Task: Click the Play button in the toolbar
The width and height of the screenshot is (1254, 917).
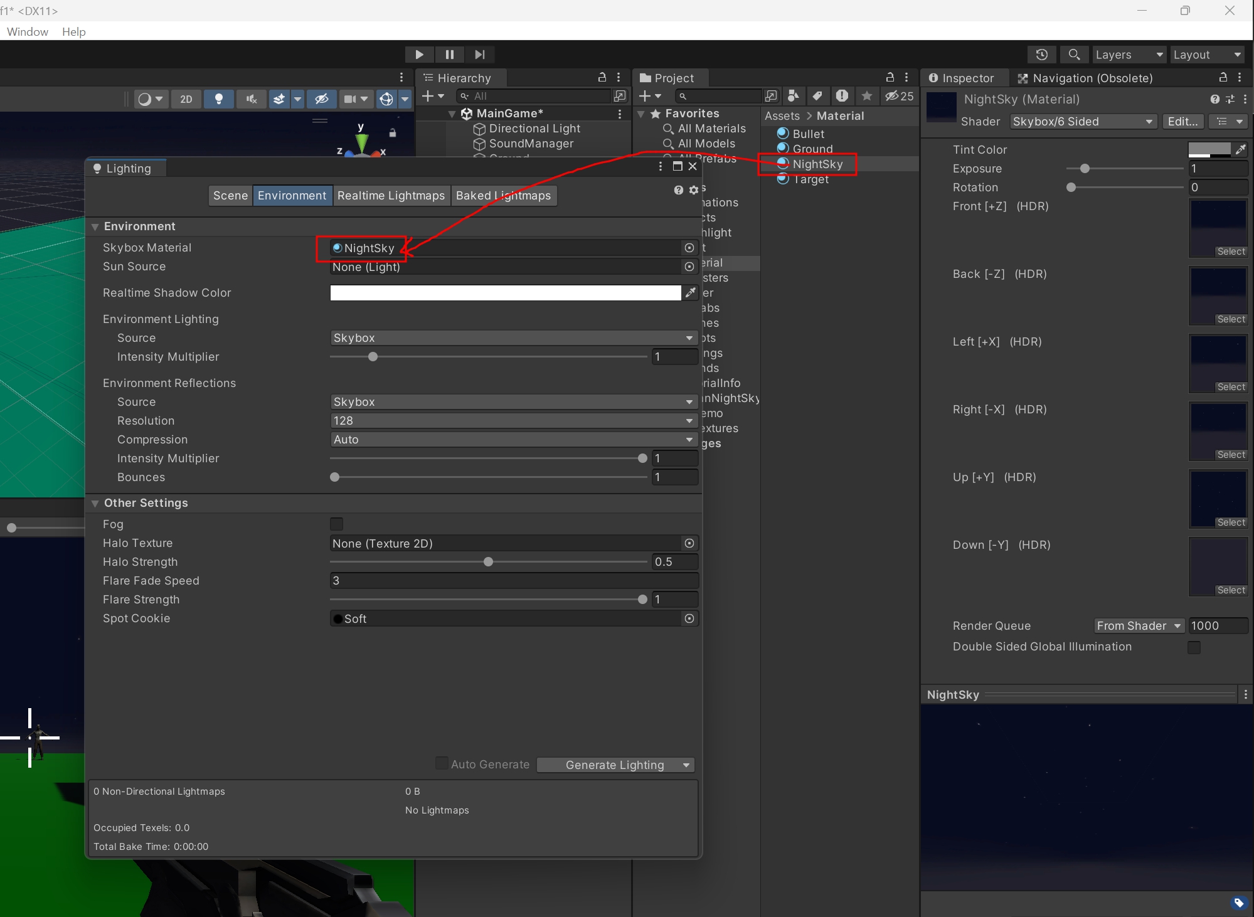Action: point(419,55)
